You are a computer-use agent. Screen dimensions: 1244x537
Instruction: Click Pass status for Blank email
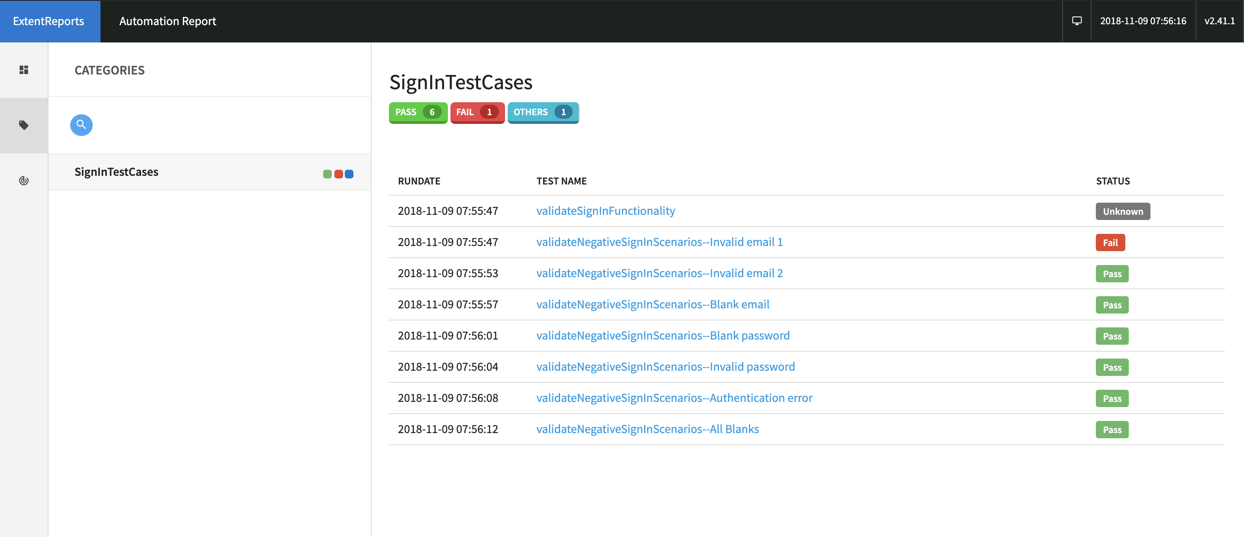point(1112,305)
